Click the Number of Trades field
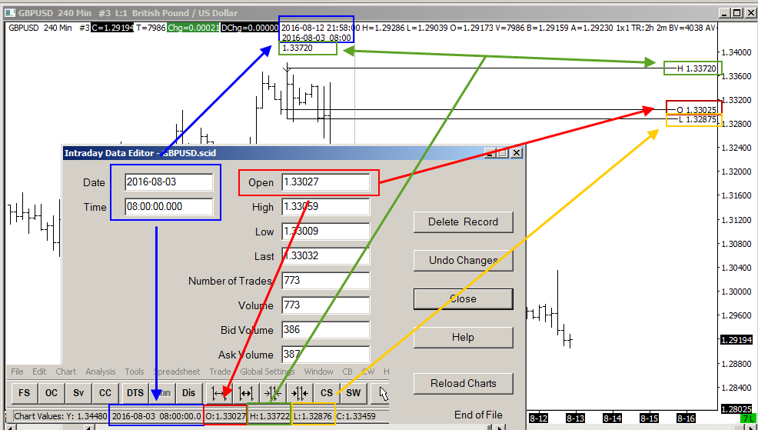The height and width of the screenshot is (430, 758). (326, 281)
